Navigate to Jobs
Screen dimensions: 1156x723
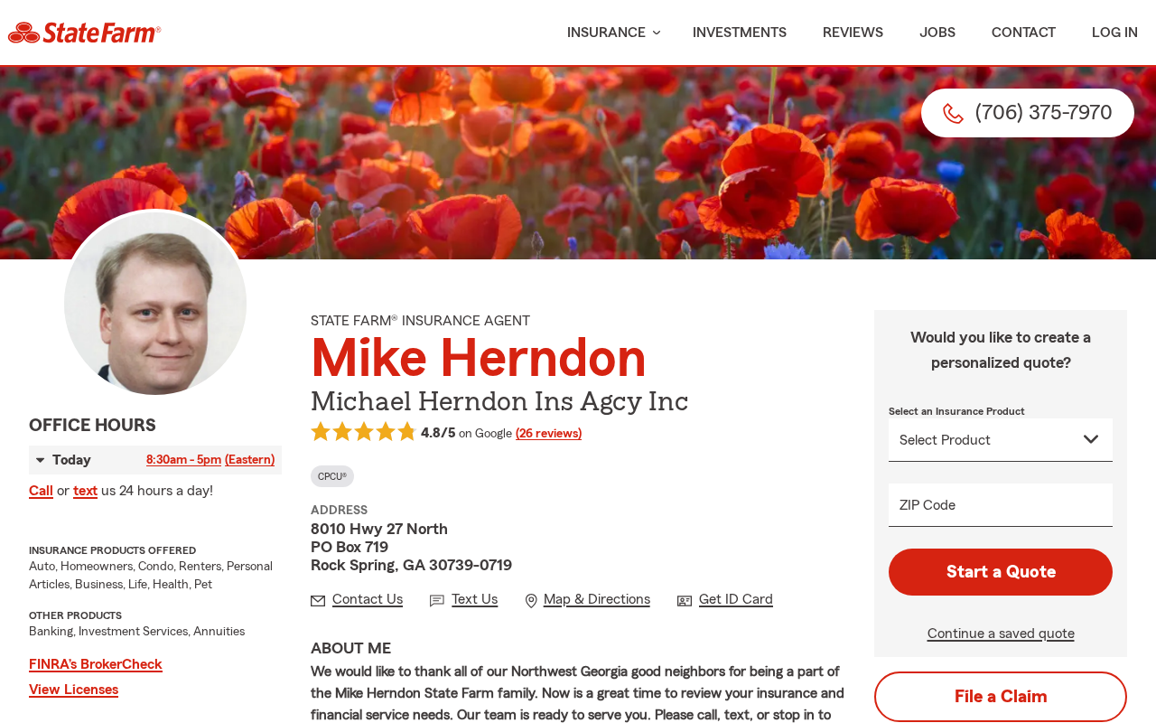937,33
